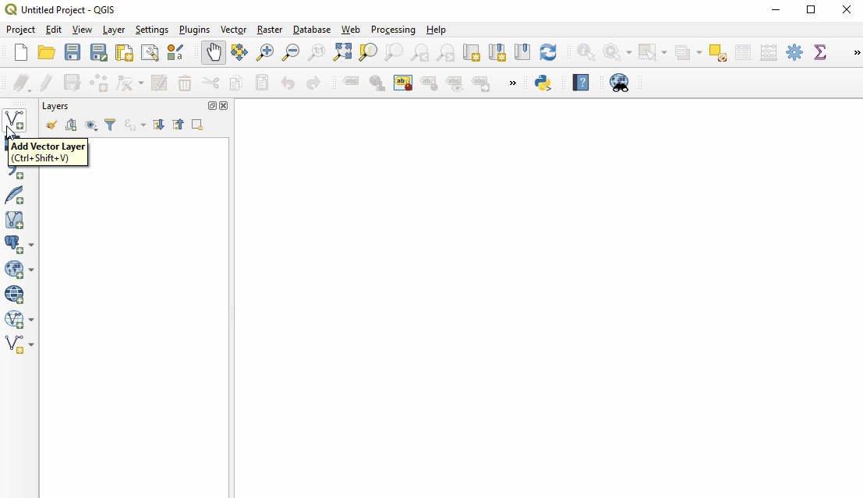Show Statistical Summary sigma icon
The width and height of the screenshot is (863, 498).
click(x=820, y=52)
